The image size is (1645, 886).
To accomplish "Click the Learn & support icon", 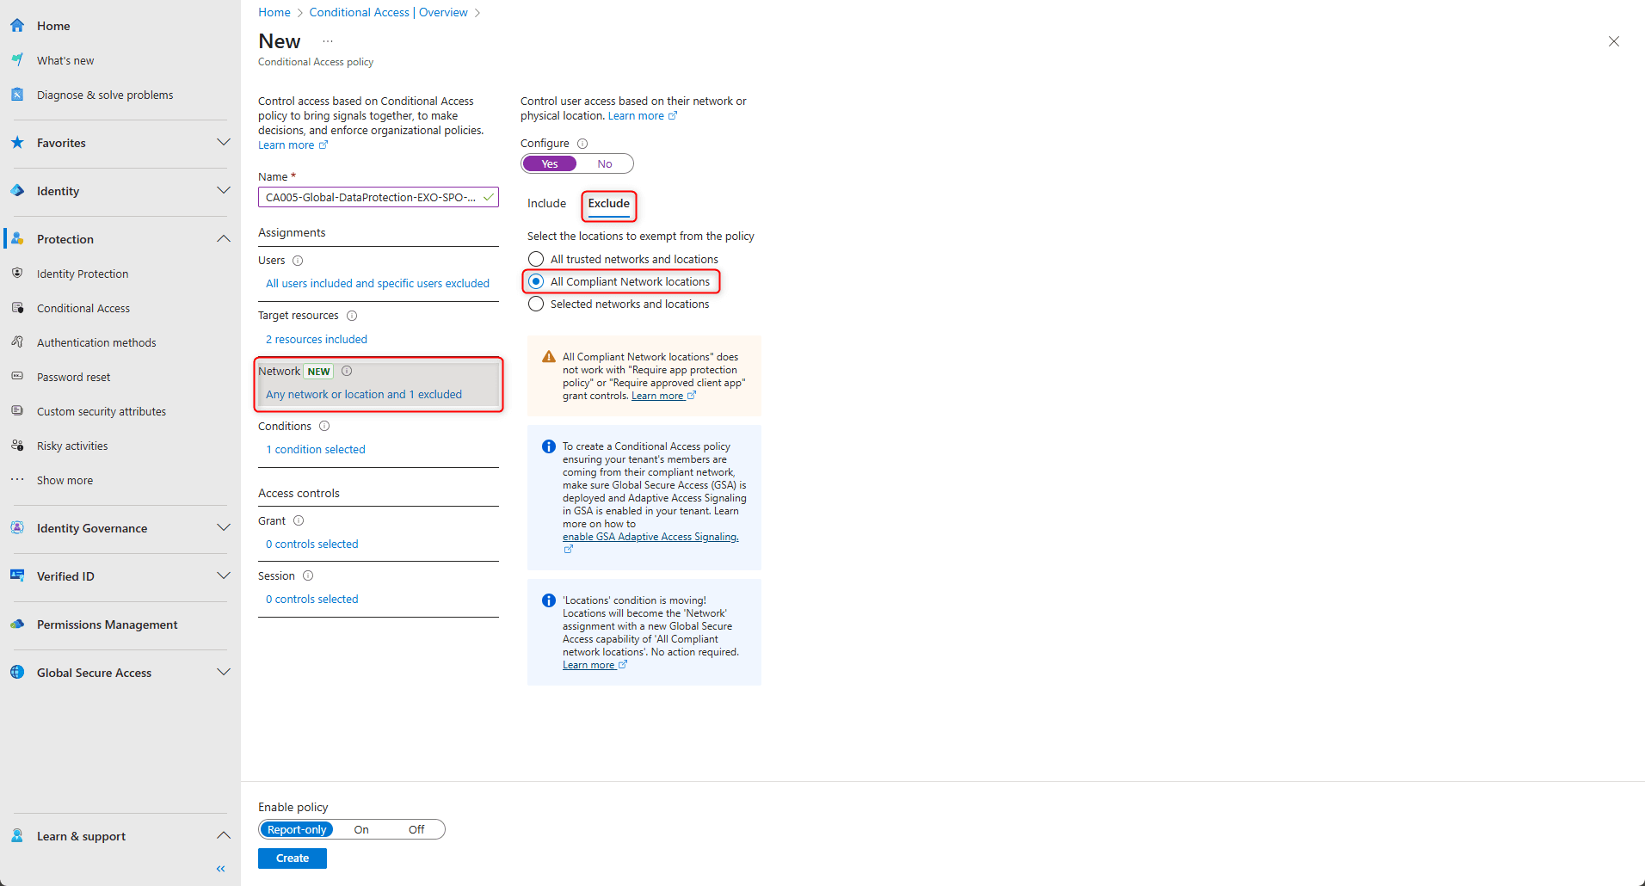I will coord(17,836).
